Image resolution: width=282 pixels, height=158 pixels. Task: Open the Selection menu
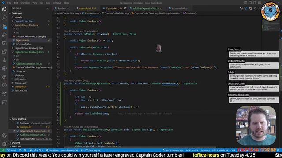[x=25, y=3]
